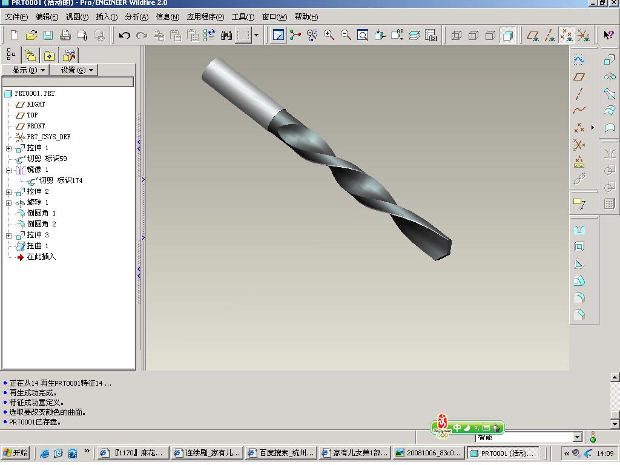Toggle datum axes display
This screenshot has width=620, height=465.
(x=550, y=36)
